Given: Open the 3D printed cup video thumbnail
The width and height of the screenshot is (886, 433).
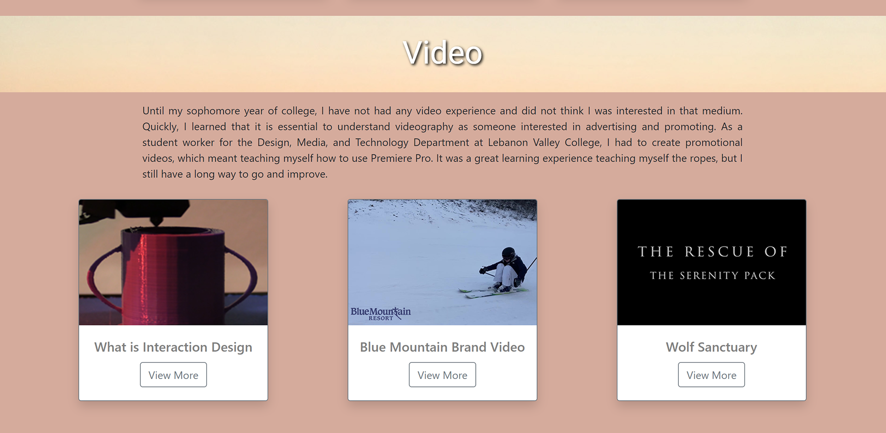Looking at the screenshot, I should [173, 262].
